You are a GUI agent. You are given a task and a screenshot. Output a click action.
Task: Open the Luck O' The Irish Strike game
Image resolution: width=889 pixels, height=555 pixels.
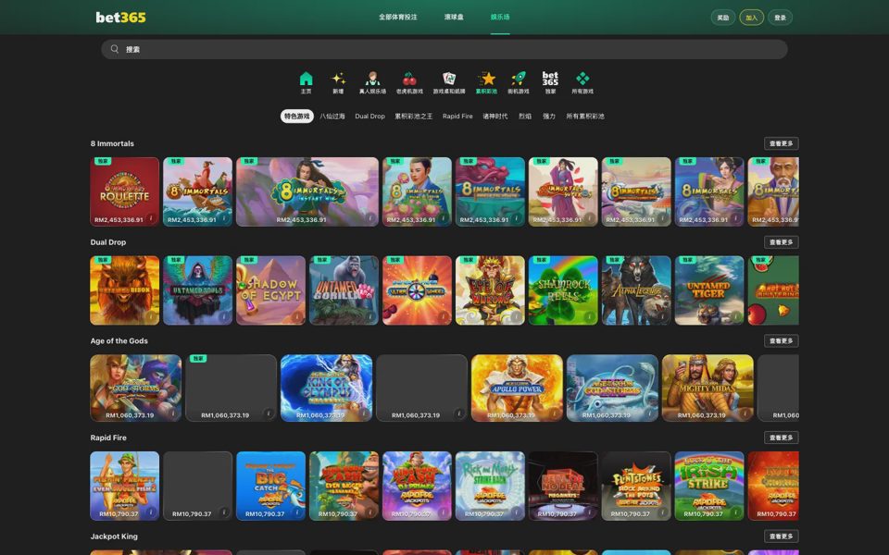(709, 486)
